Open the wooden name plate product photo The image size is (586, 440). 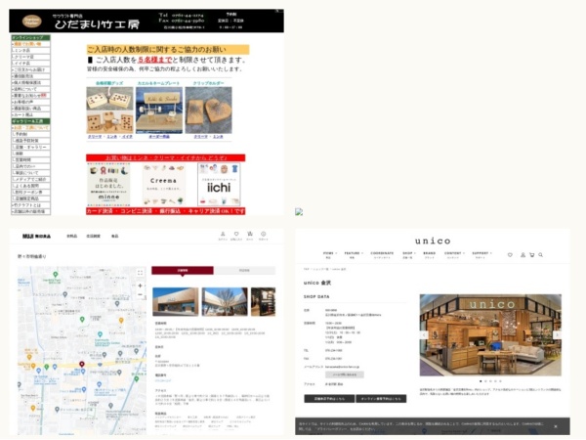[159, 110]
